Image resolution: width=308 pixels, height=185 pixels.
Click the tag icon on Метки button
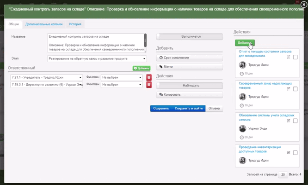[161, 67]
